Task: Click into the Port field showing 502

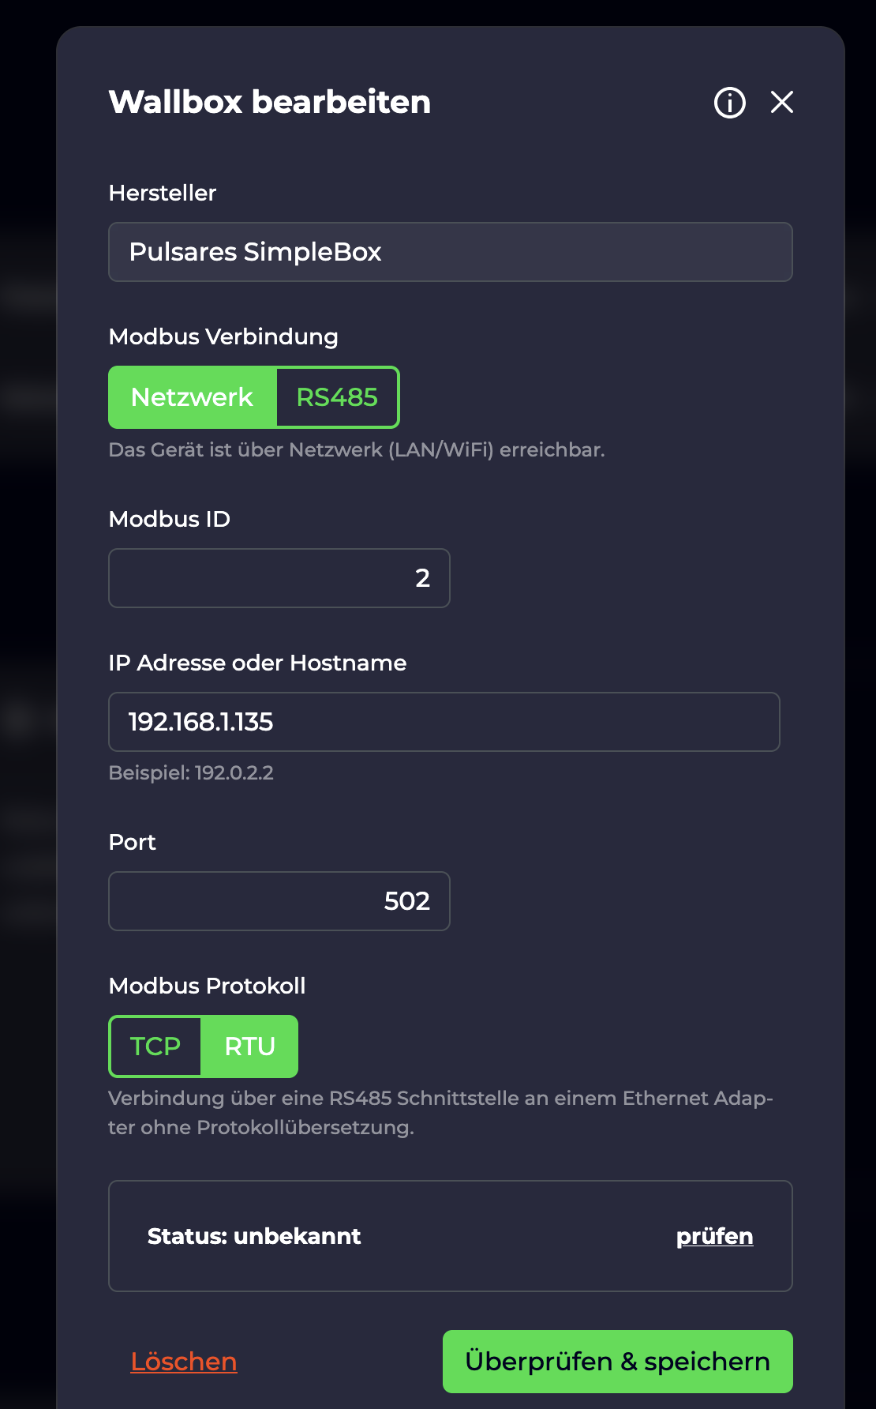Action: point(279,901)
